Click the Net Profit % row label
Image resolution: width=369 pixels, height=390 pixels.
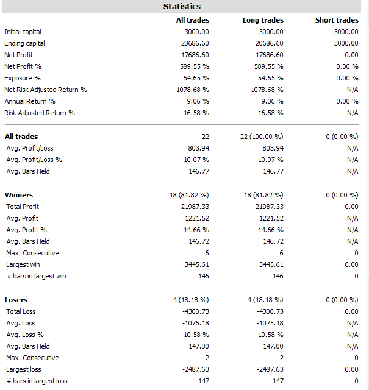tap(24, 66)
